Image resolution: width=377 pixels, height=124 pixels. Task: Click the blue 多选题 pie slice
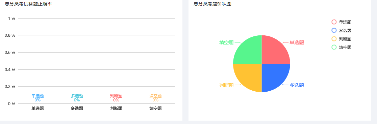click(274, 76)
